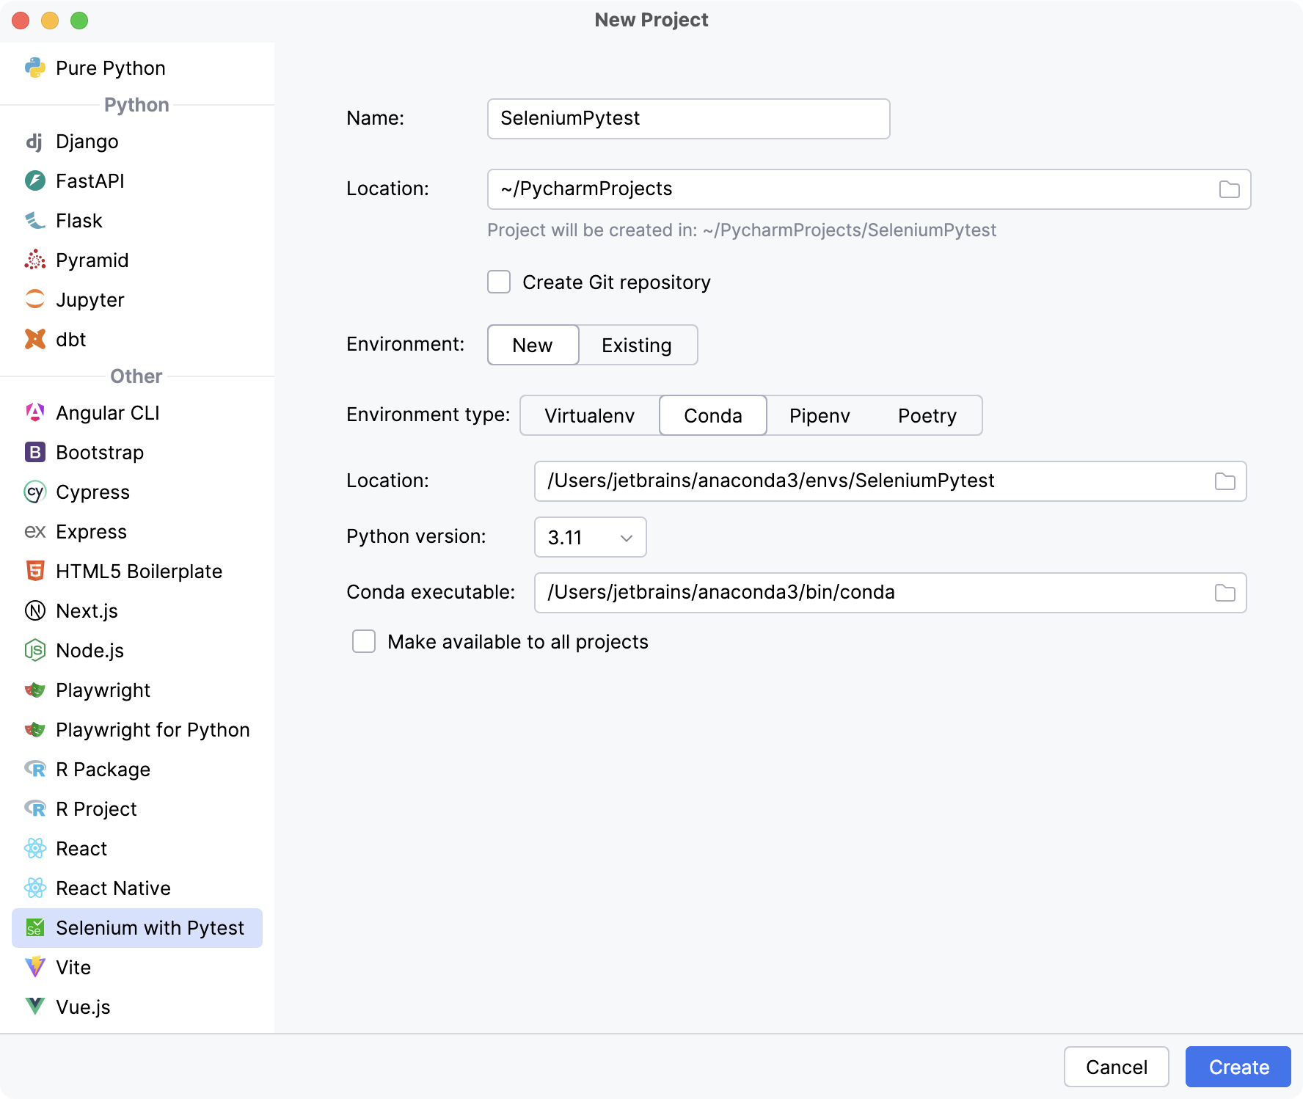Cancel the New Project dialog

click(x=1116, y=1067)
